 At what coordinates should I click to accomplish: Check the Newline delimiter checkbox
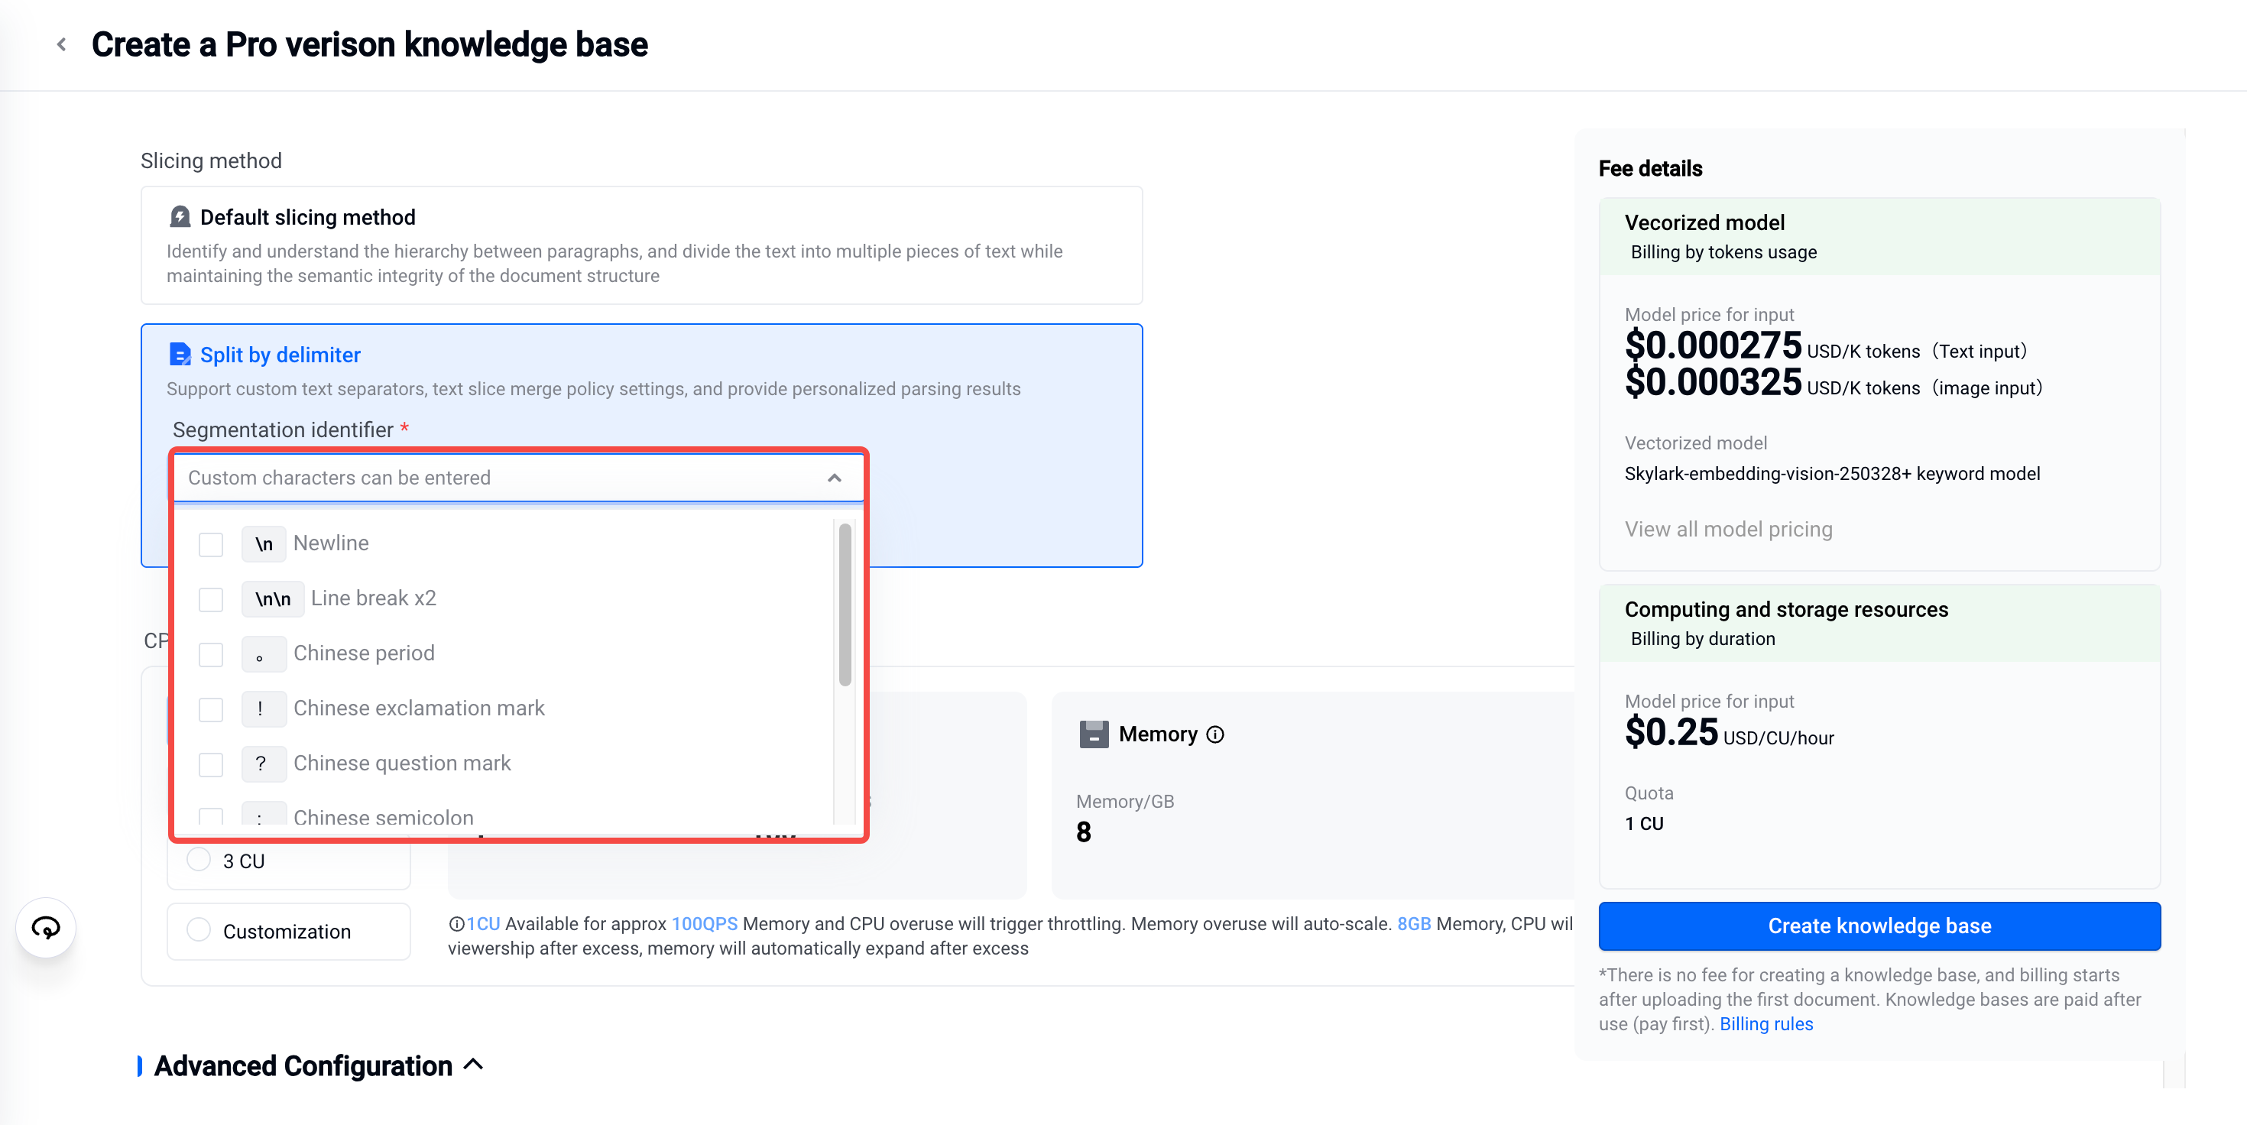pyautogui.click(x=211, y=544)
